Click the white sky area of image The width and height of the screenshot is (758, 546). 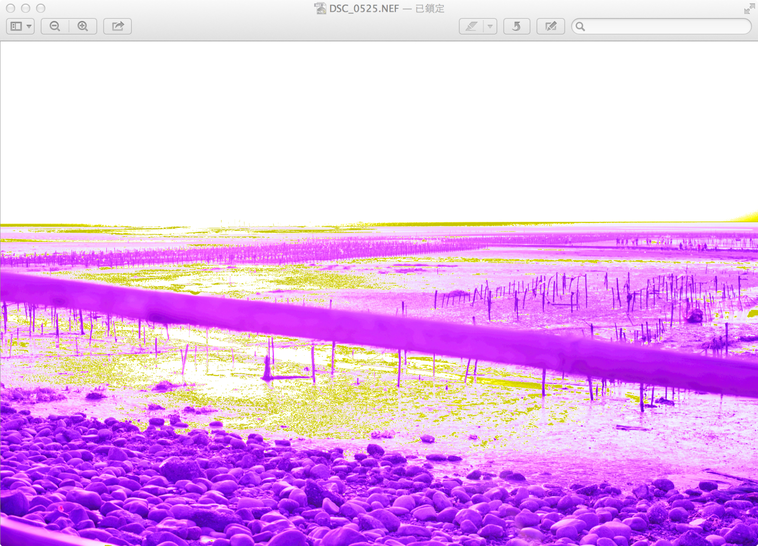[x=379, y=130]
